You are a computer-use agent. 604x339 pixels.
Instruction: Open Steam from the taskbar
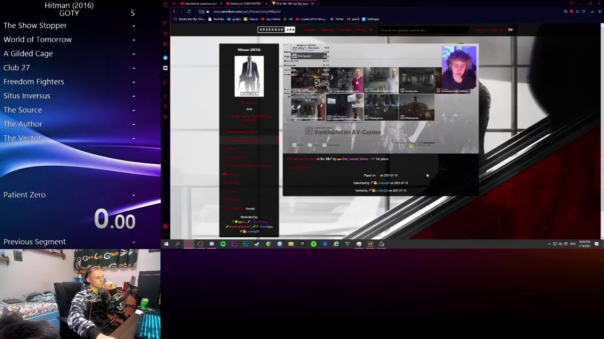pos(256,244)
